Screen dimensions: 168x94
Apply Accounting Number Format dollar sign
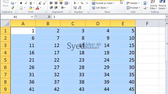[75, 3]
